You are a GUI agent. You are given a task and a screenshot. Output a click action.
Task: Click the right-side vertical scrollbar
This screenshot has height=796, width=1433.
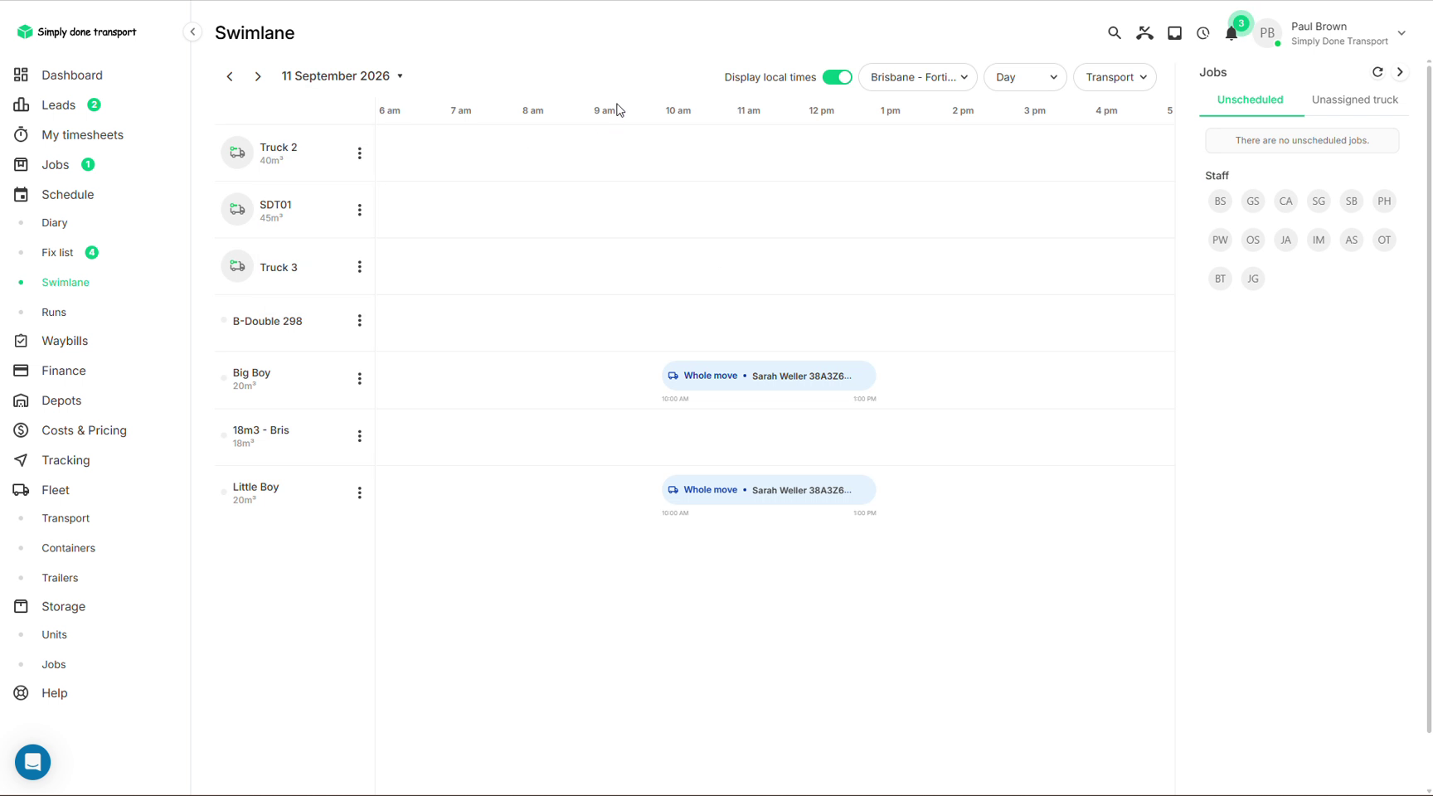1428,398
